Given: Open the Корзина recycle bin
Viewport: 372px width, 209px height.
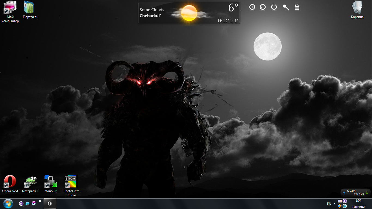Looking at the screenshot, I should [x=357, y=8].
